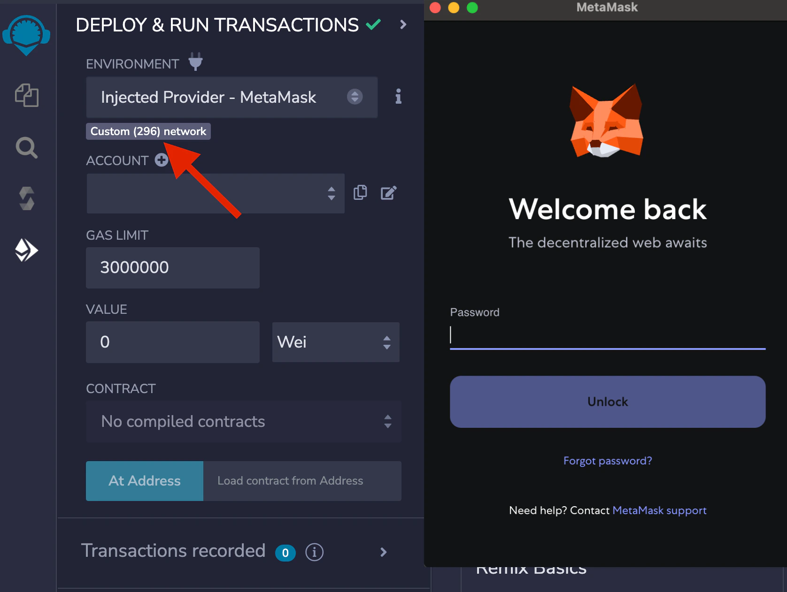Click the Transactions recorded label
The height and width of the screenshot is (592, 787).
173,551
